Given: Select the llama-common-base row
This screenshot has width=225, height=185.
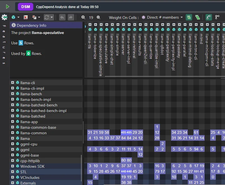Looking at the screenshot, I should pyautogui.click(x=46, y=127).
